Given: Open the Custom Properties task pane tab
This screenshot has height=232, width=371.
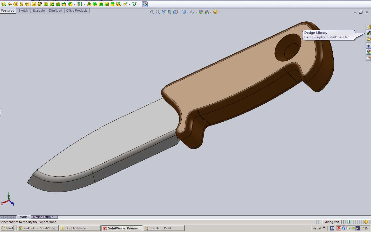Looking at the screenshot, I should (369, 58).
